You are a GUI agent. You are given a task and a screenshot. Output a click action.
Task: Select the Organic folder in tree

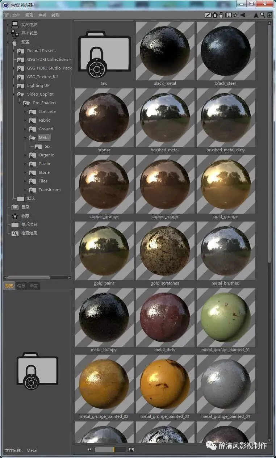click(x=46, y=155)
